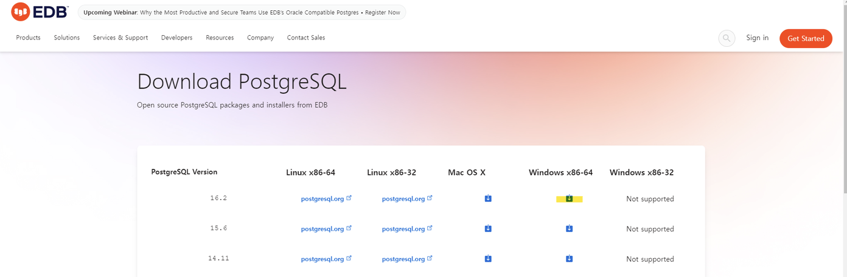This screenshot has width=847, height=277.
Task: Click the EDB logo
Action: pos(40,12)
